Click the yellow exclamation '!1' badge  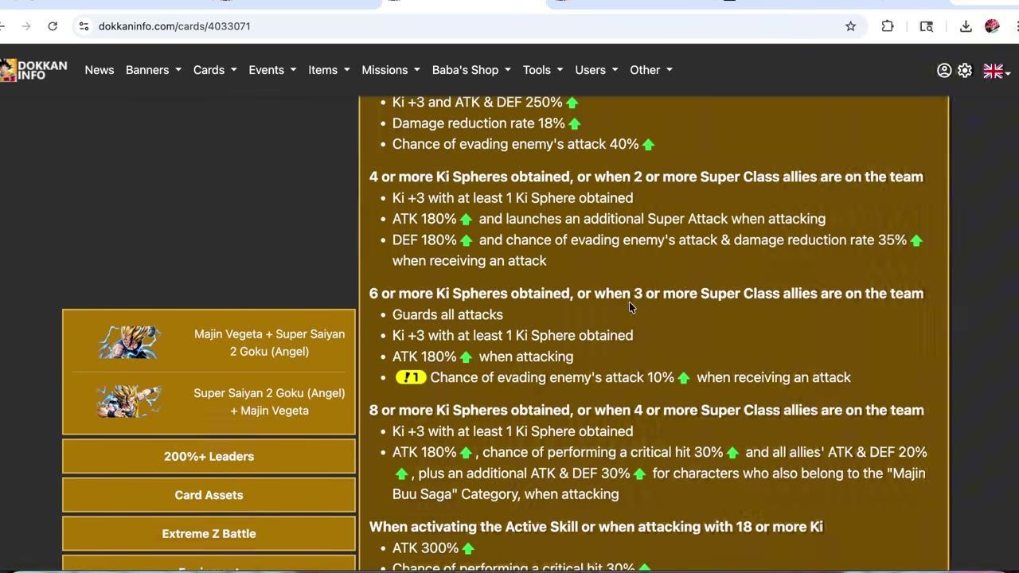pos(411,377)
